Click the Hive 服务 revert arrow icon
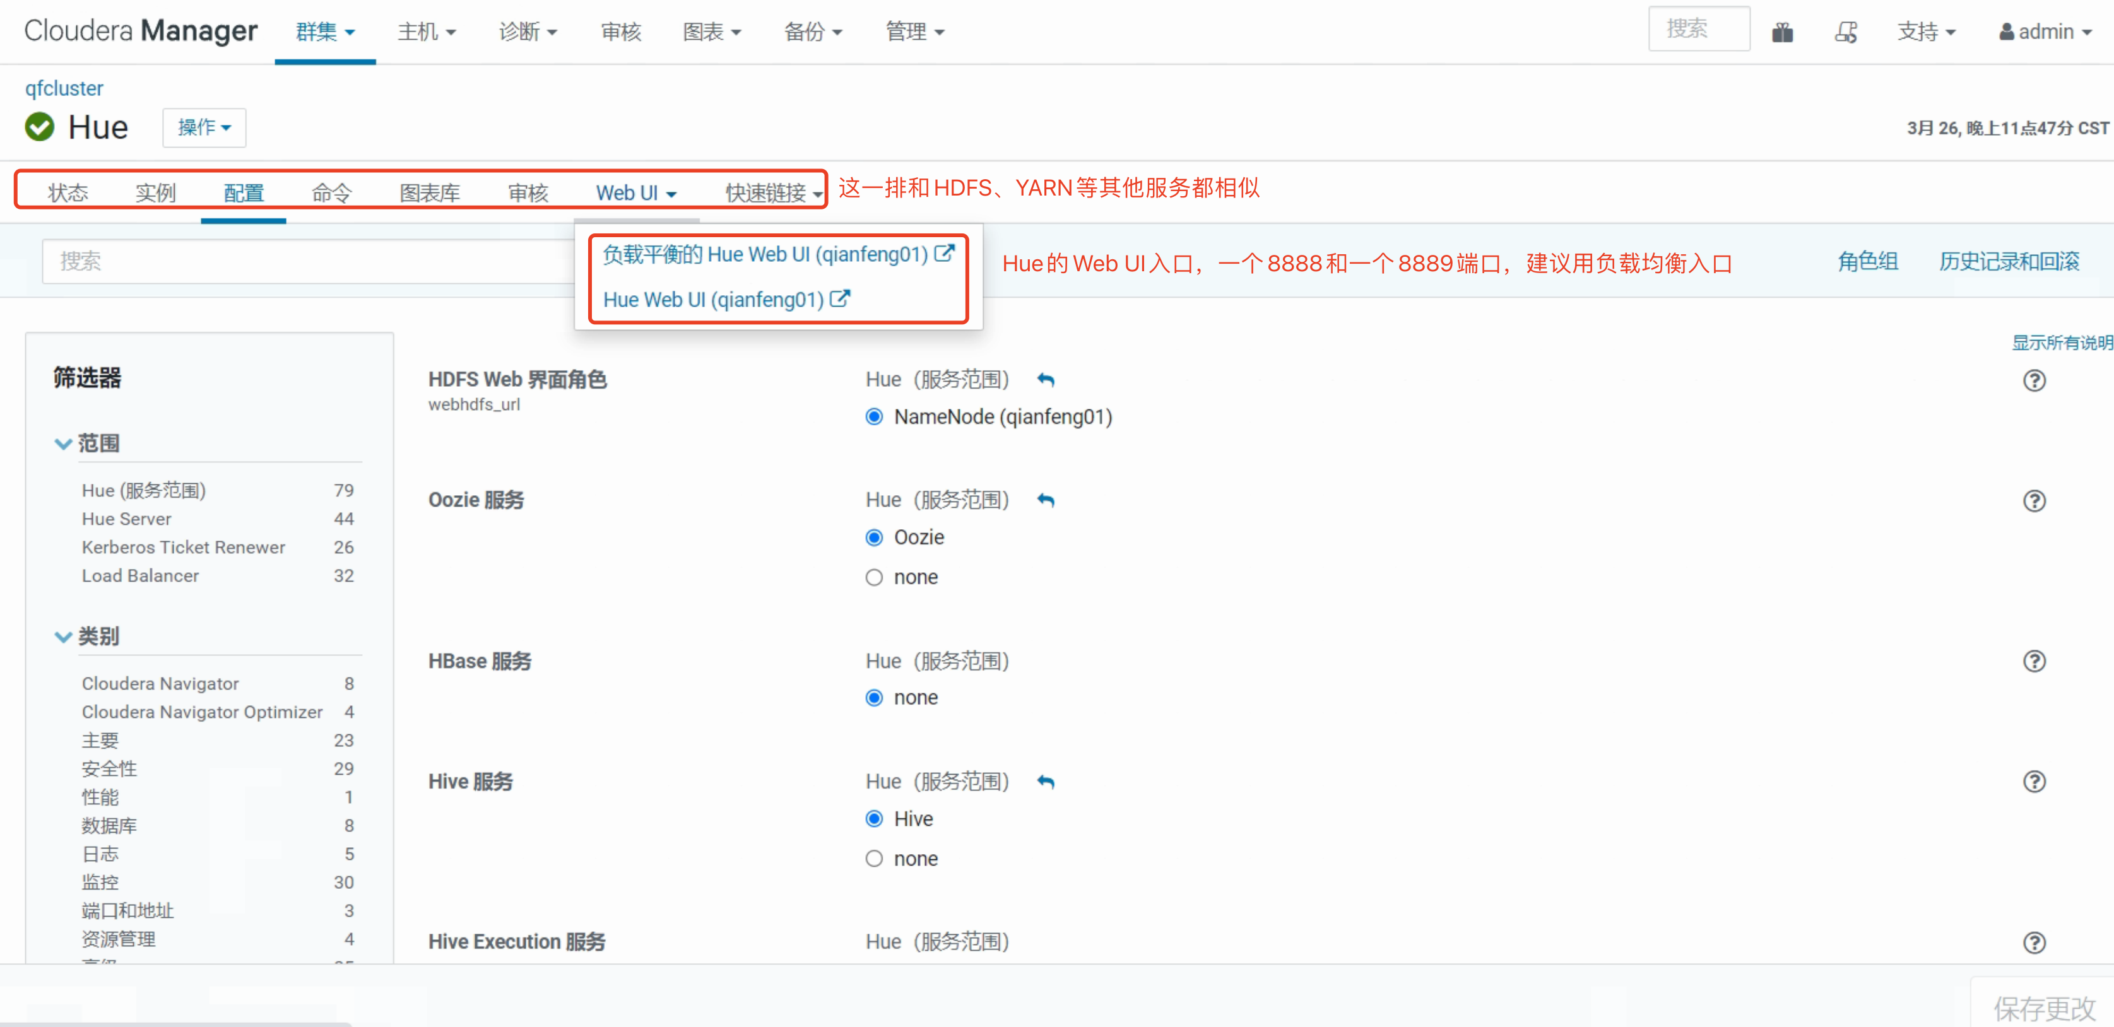This screenshot has width=2114, height=1027. tap(1046, 782)
